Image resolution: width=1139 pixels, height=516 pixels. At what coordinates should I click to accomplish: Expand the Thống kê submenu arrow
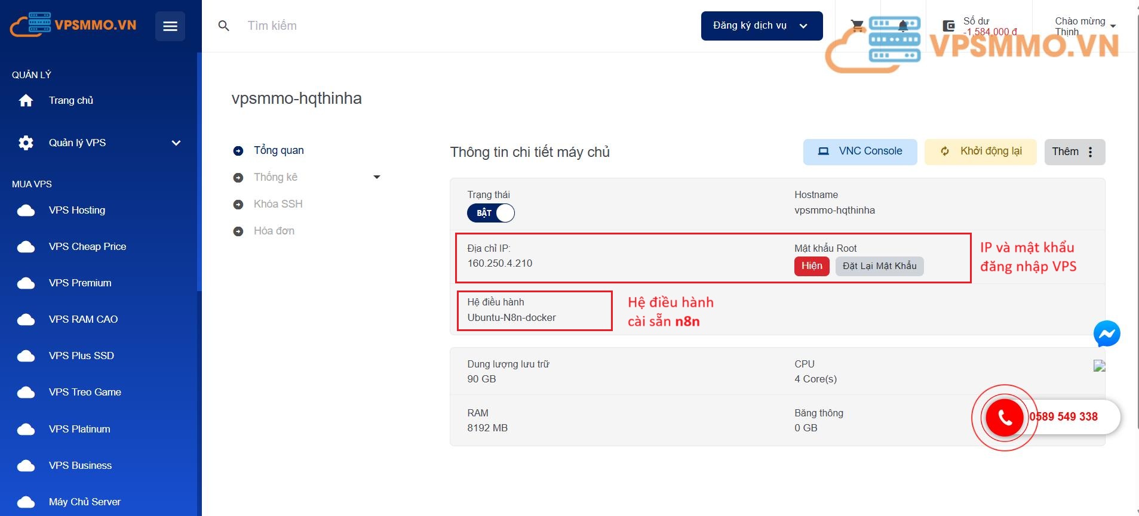pos(377,177)
